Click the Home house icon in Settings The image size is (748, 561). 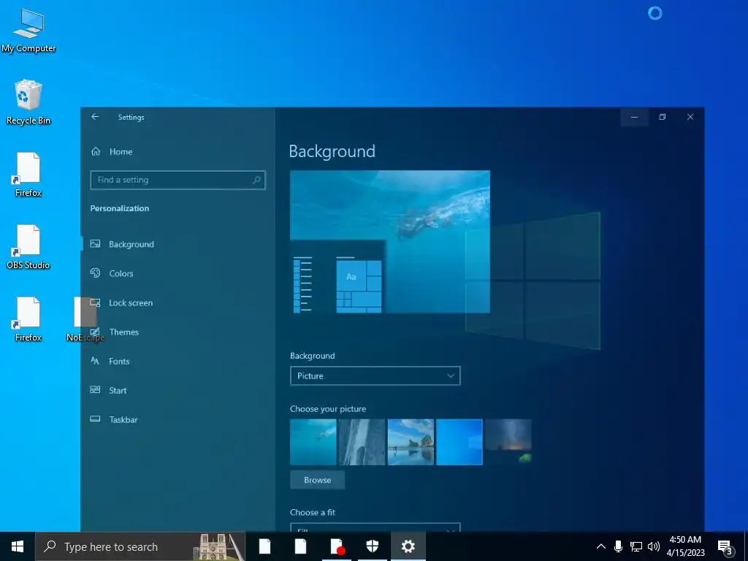96,151
